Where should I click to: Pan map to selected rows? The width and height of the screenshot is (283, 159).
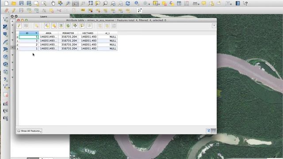pyautogui.click(x=75, y=26)
